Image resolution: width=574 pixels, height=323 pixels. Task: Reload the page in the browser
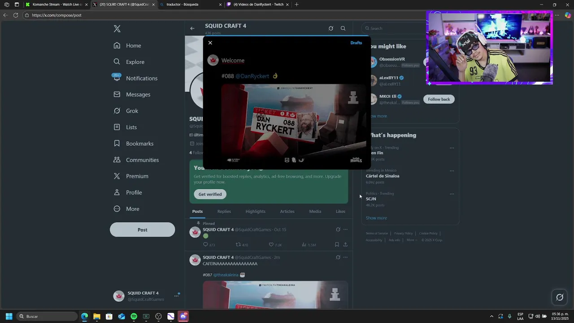coord(15,15)
